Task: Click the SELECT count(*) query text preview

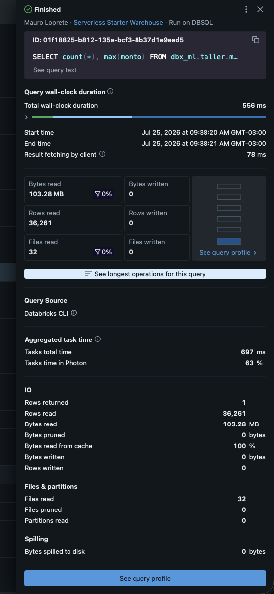Action: pyautogui.click(x=136, y=57)
